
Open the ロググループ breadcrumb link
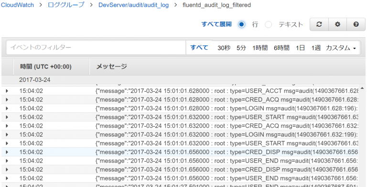pyautogui.click(x=66, y=5)
